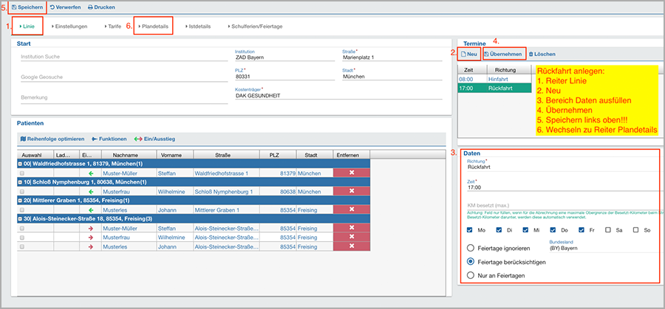Click red arrow for Wilhelmine Freising row

click(x=90, y=237)
